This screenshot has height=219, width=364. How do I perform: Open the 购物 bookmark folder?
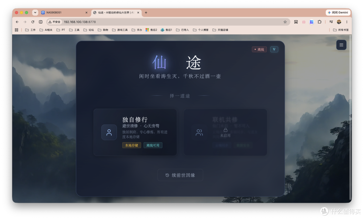(x=103, y=30)
